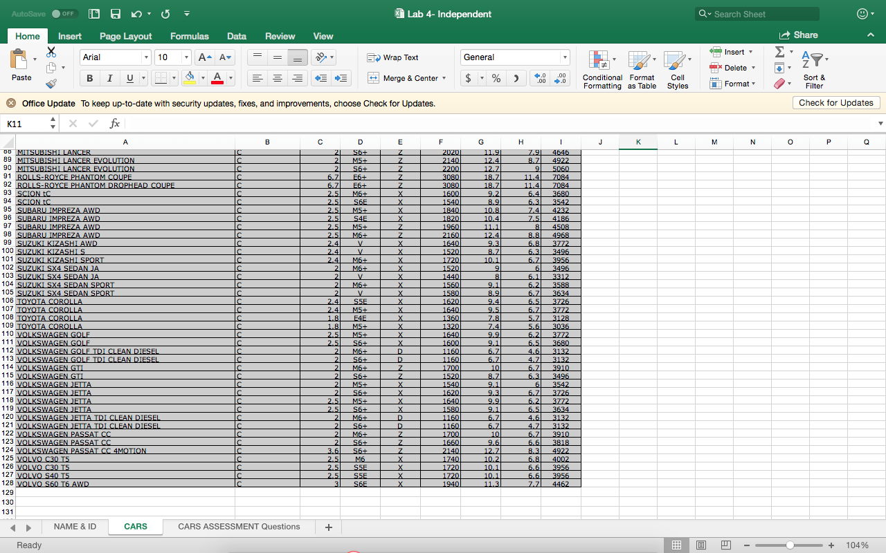Click the zoom slider in the status bar
The image size is (886, 553).
pos(790,545)
